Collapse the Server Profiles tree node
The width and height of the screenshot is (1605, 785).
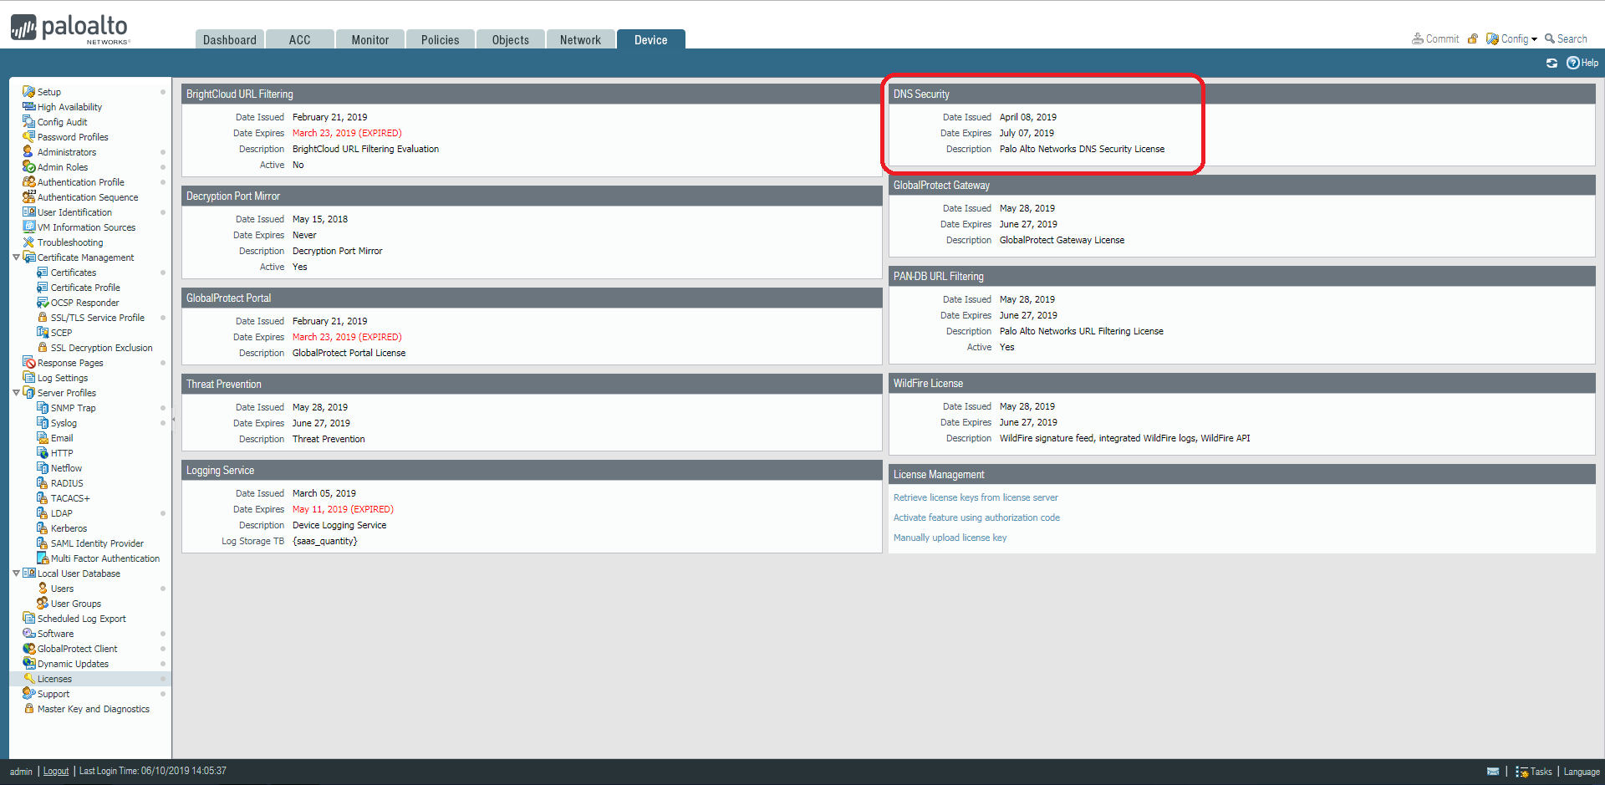pos(16,393)
